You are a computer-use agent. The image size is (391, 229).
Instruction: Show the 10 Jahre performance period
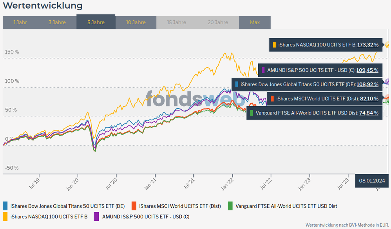coord(136,22)
